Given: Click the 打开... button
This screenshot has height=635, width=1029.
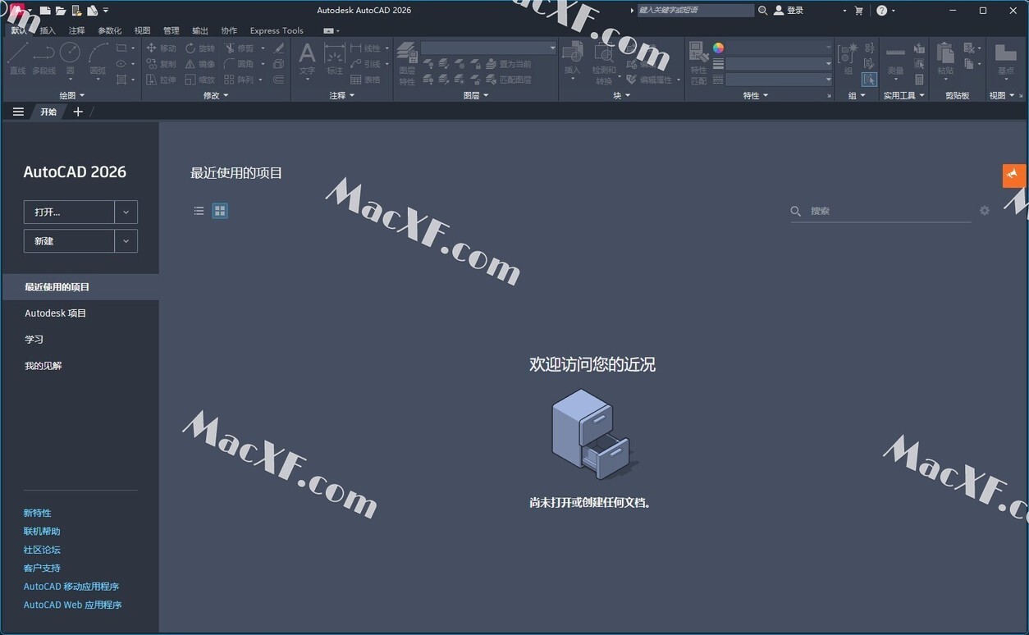Looking at the screenshot, I should [69, 212].
